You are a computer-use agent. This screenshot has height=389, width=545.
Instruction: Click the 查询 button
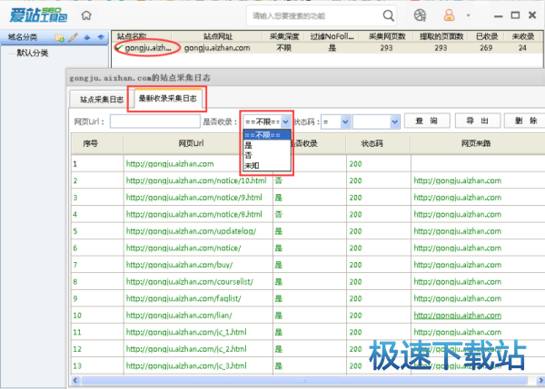[x=427, y=121]
